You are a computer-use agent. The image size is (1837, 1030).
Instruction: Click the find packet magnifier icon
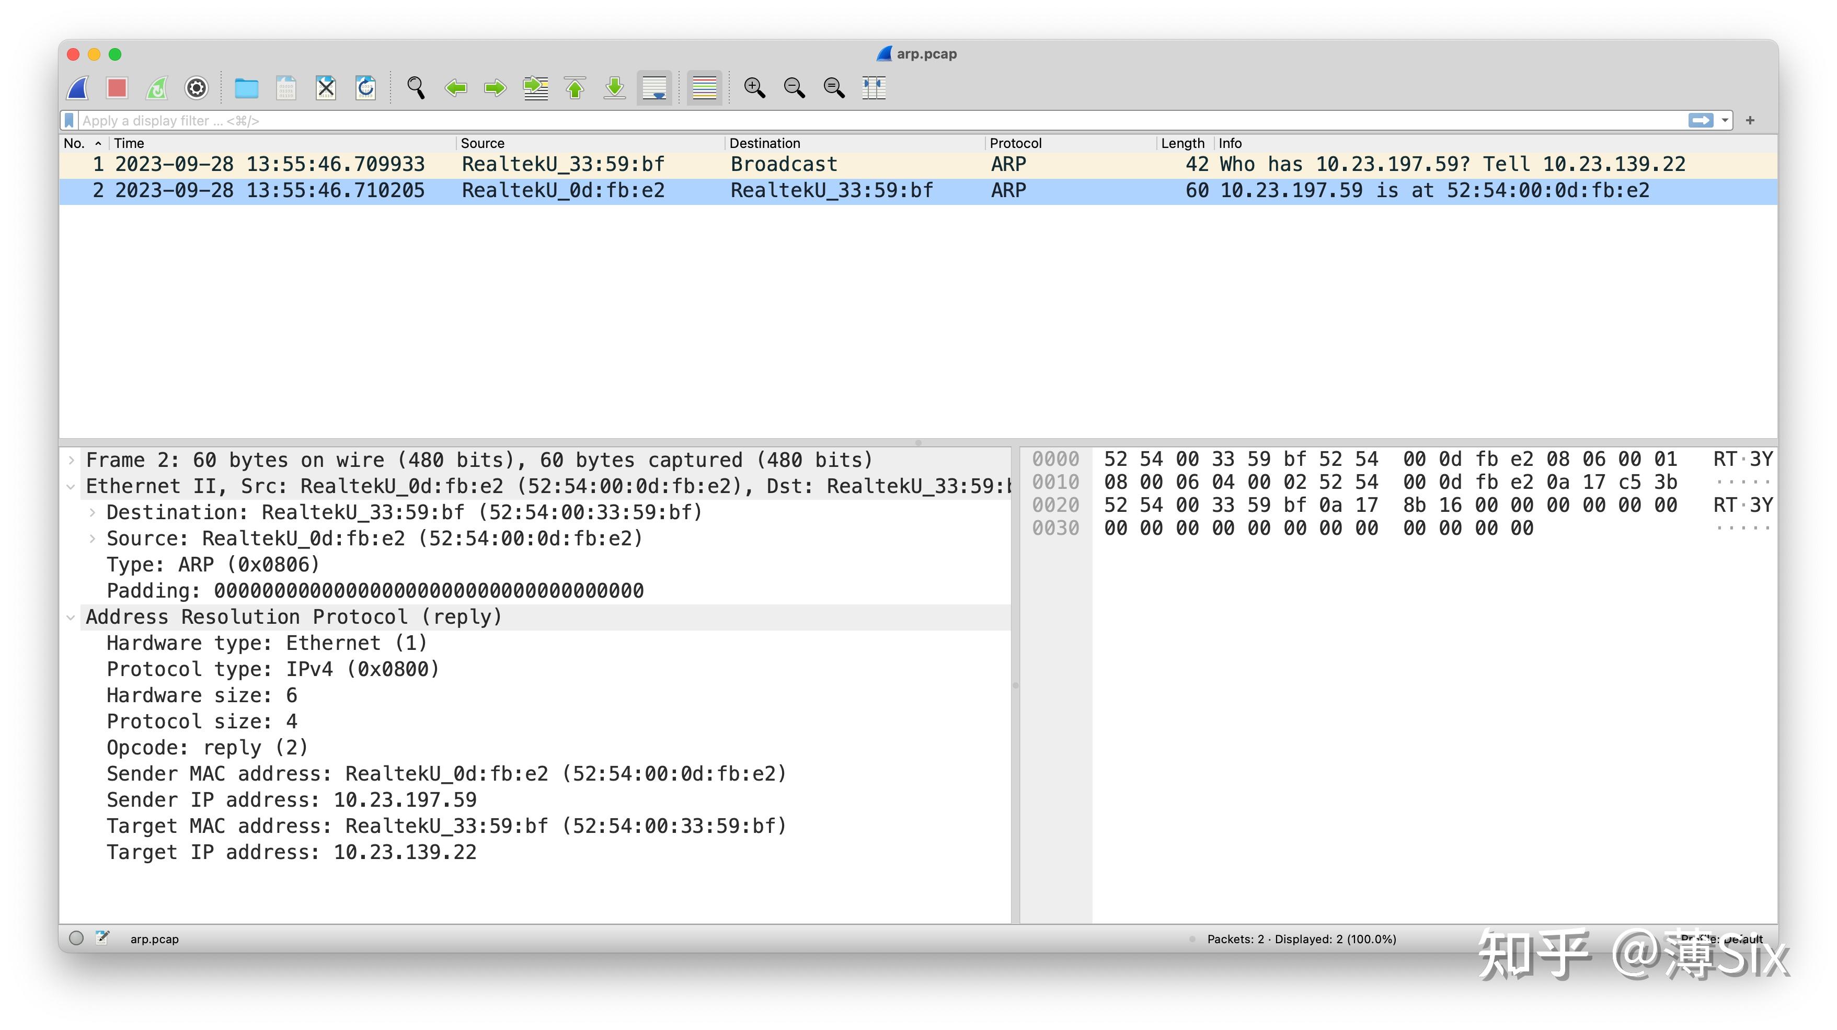[x=416, y=88]
